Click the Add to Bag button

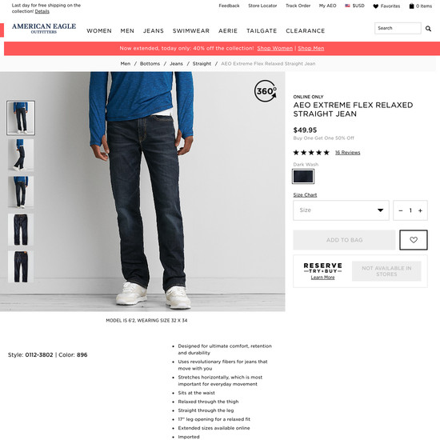click(344, 240)
